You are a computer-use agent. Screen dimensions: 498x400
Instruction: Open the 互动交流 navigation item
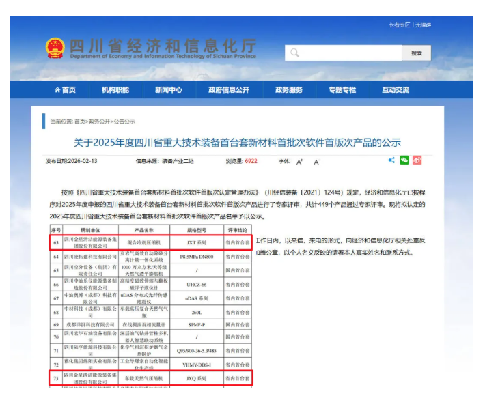pos(396,90)
